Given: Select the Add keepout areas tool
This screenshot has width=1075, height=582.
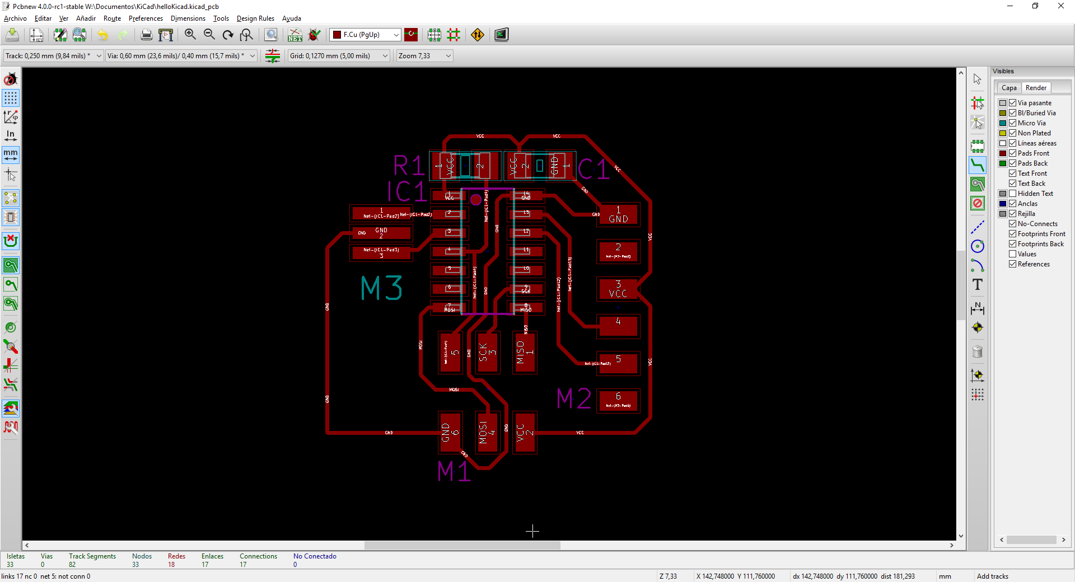Looking at the screenshot, I should point(978,203).
